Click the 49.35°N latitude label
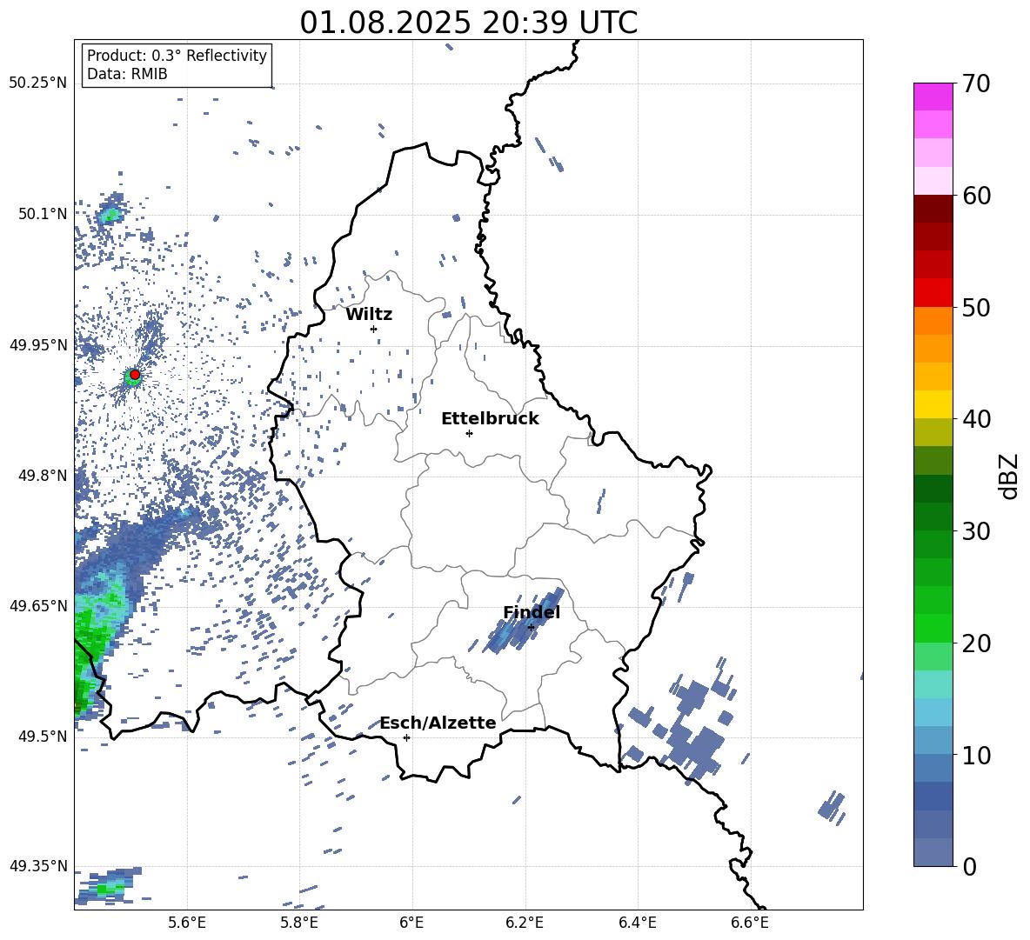Image resolution: width=1030 pixels, height=940 pixels. click(38, 866)
